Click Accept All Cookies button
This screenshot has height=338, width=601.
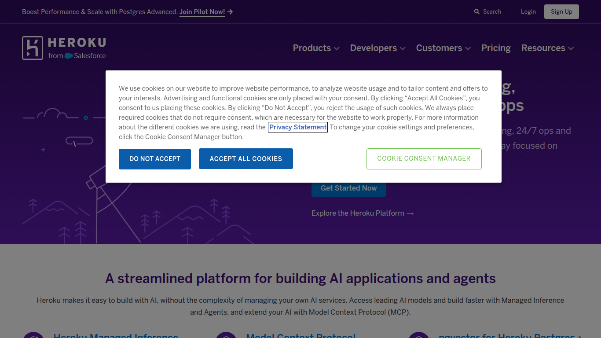click(x=246, y=159)
